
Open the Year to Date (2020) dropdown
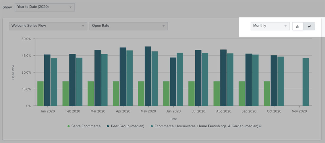click(x=44, y=7)
